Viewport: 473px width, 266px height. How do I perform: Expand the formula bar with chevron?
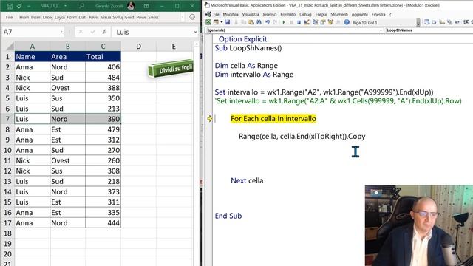pyautogui.click(x=195, y=32)
